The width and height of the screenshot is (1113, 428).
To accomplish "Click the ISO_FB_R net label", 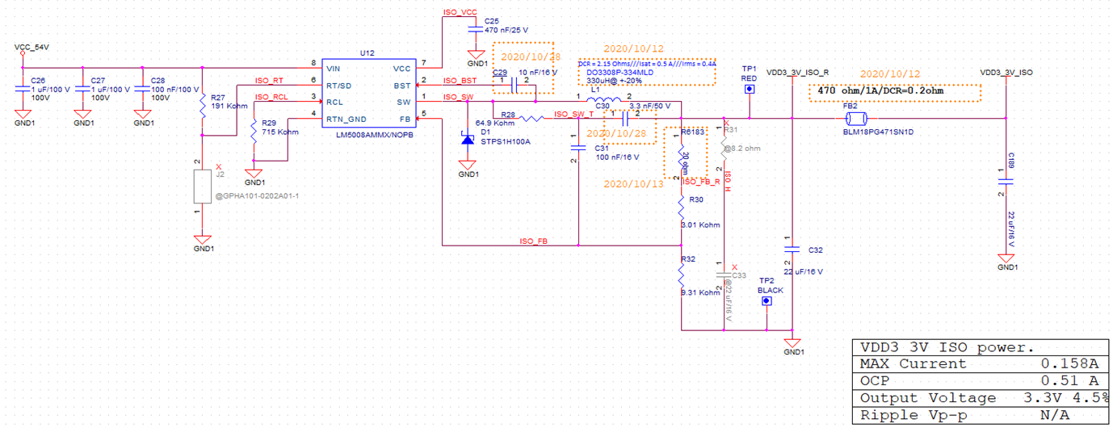I will pos(700,182).
